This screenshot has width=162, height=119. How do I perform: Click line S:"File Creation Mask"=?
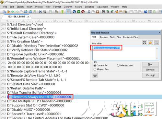point(25,41)
